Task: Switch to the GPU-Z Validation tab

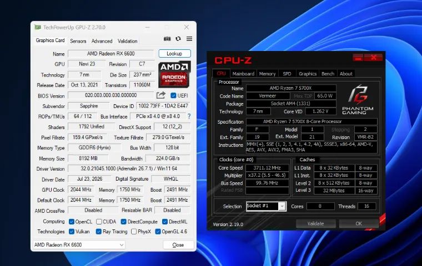Action: [127, 41]
